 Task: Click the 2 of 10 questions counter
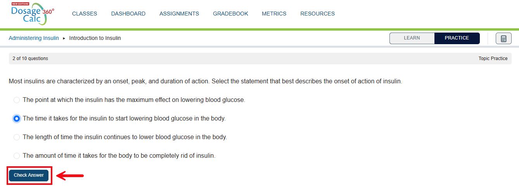pos(30,59)
